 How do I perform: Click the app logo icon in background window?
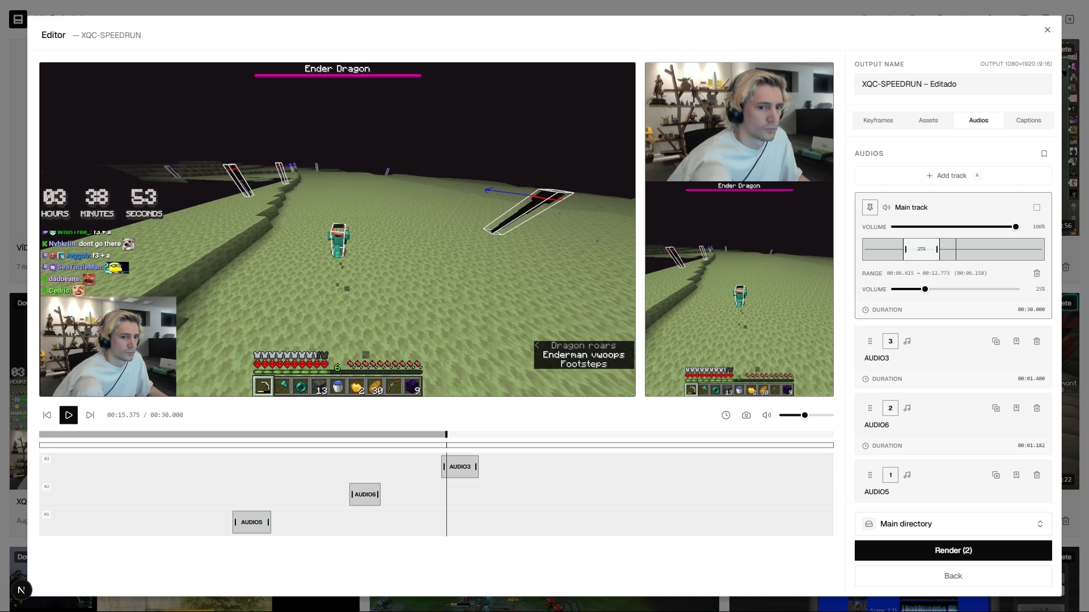coord(18,20)
